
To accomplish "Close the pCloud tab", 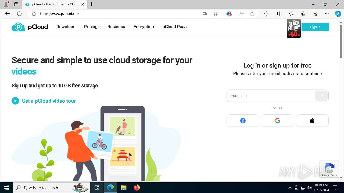I will pyautogui.click(x=83, y=4).
